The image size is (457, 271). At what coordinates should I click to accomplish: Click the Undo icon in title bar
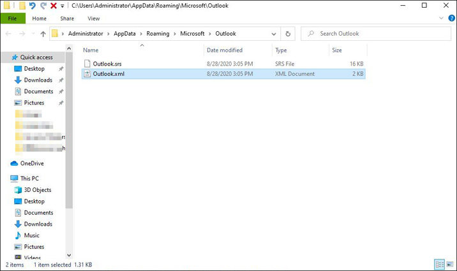coord(33,6)
